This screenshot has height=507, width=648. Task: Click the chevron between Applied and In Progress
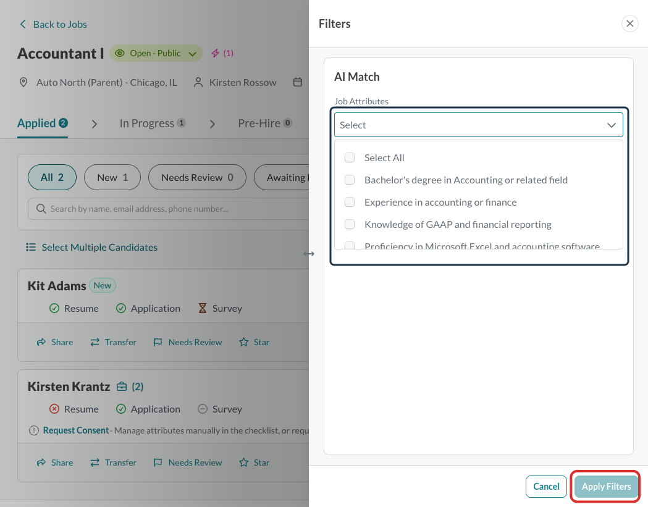click(95, 124)
